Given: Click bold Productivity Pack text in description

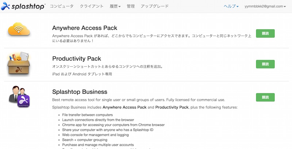Looking at the screenshot, I should click(172, 107).
